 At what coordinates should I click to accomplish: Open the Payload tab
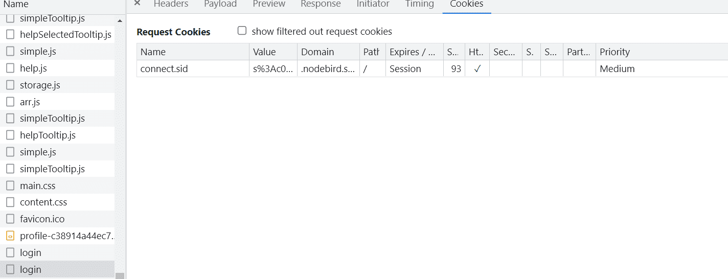220,4
